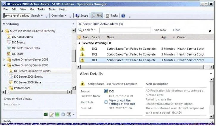Open the Scope toolbar button
Viewport: 216px width, 126px height.
pyautogui.click(x=82, y=15)
